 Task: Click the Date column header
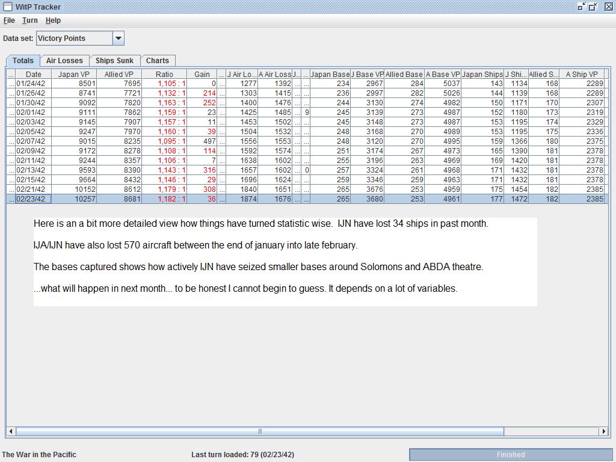pos(34,74)
